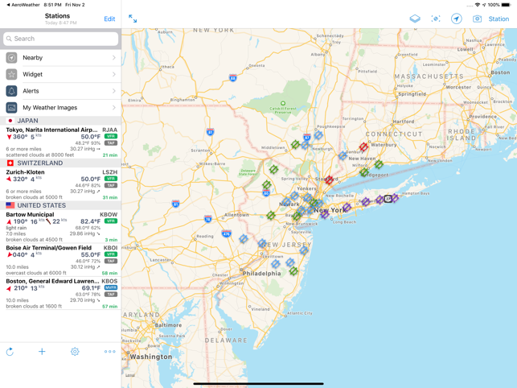Expand Alerts via its chevron
517x388 pixels.
[x=113, y=91]
